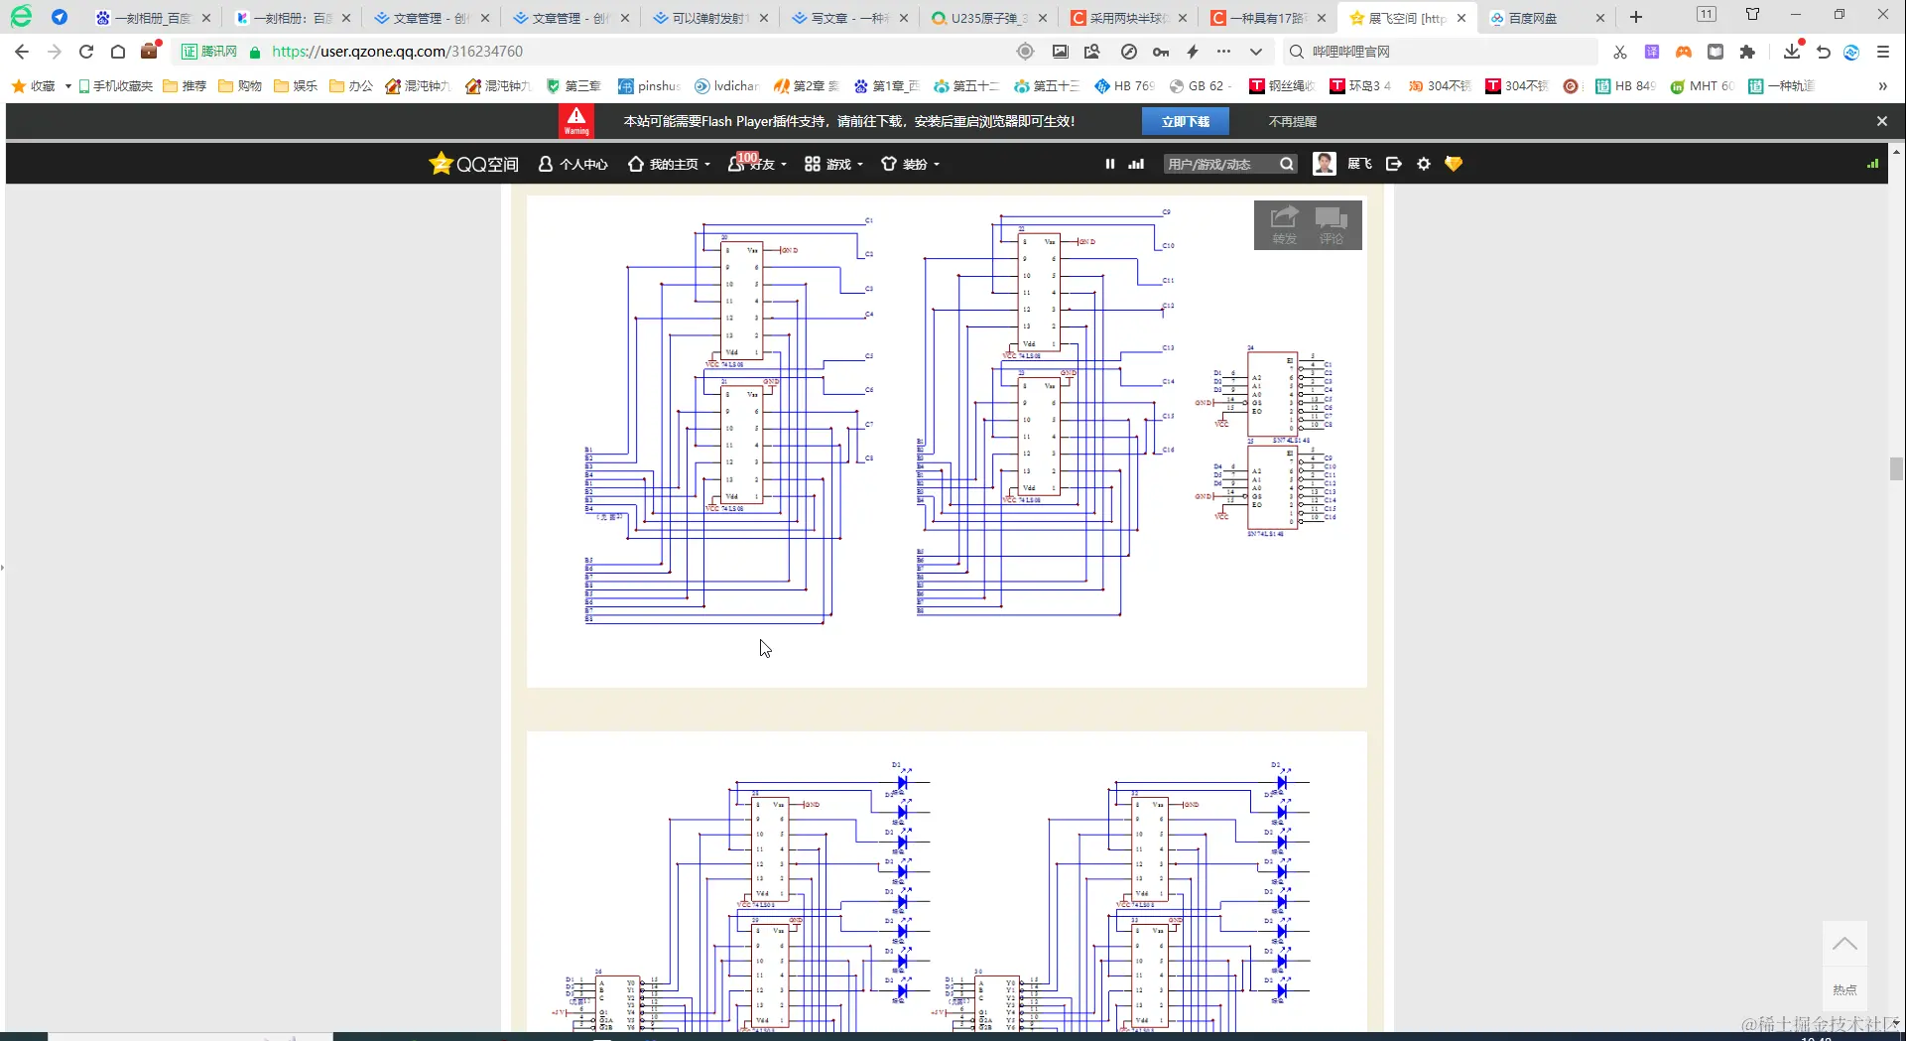The height and width of the screenshot is (1041, 1906).
Task: Expand the 好友 dropdown
Action: [757, 164]
